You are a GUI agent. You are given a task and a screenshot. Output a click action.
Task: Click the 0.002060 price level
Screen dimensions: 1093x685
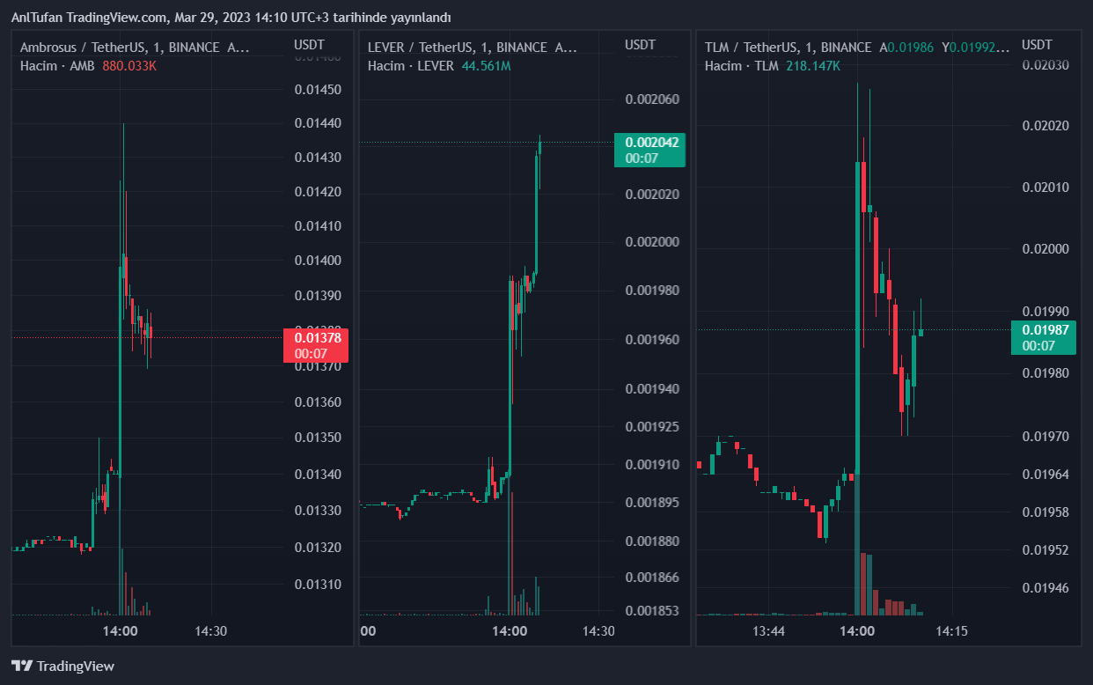click(x=652, y=99)
